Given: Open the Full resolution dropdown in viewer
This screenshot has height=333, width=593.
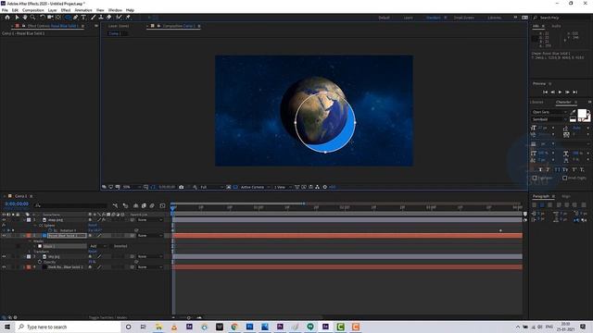Looking at the screenshot, I should (211, 187).
